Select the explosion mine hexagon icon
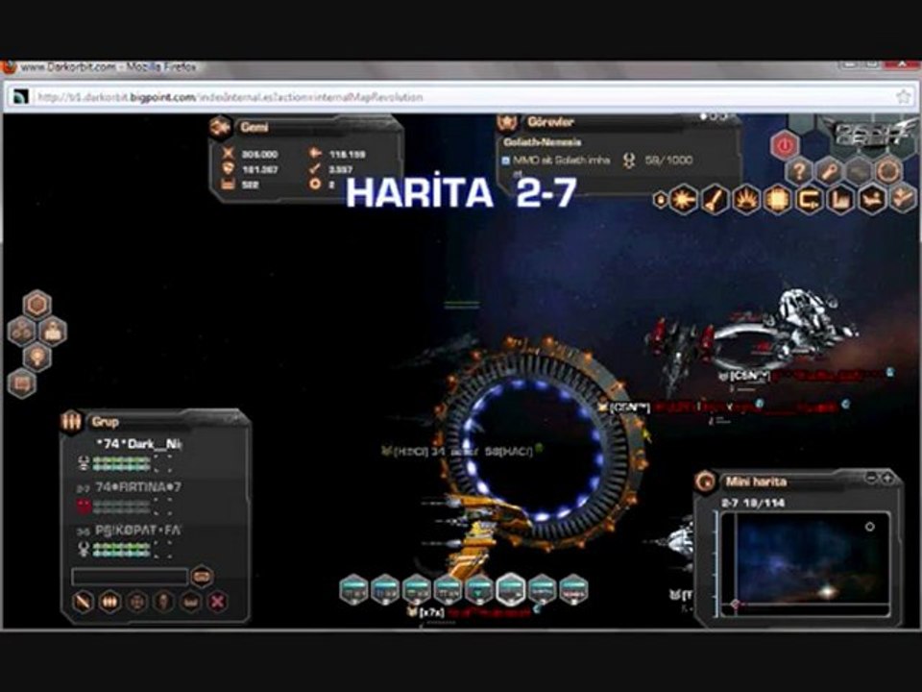The height and width of the screenshot is (692, 922). pyautogui.click(x=747, y=200)
